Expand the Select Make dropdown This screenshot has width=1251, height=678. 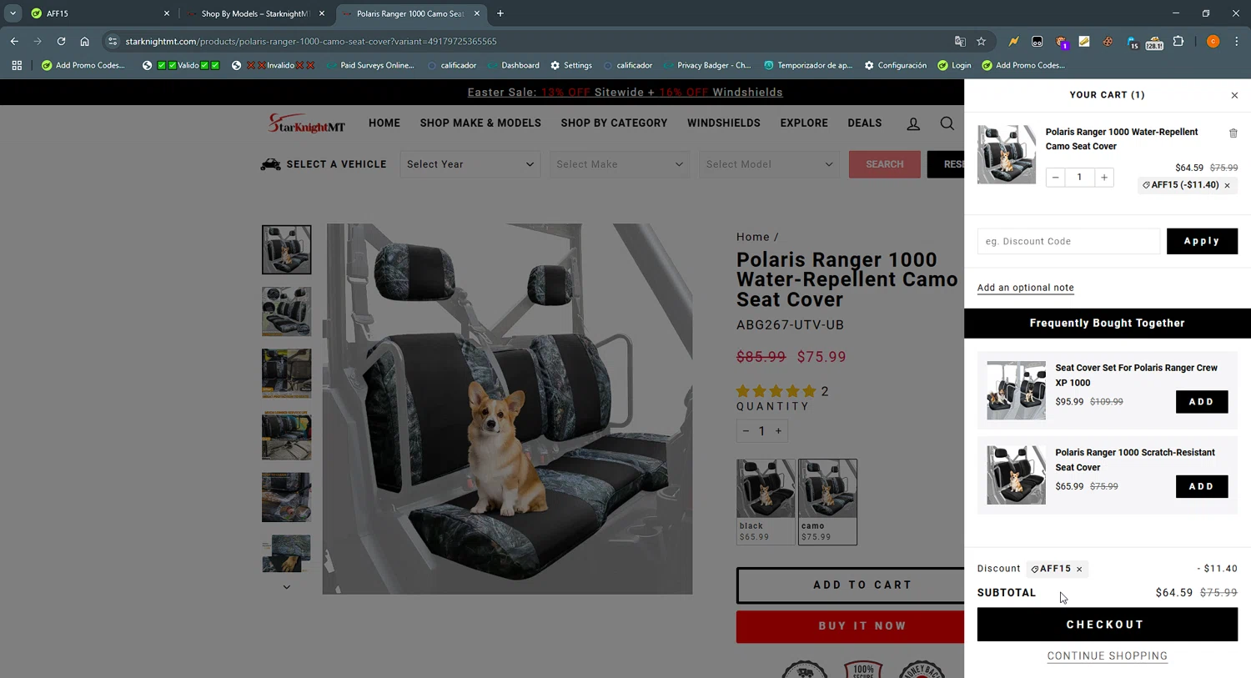620,164
